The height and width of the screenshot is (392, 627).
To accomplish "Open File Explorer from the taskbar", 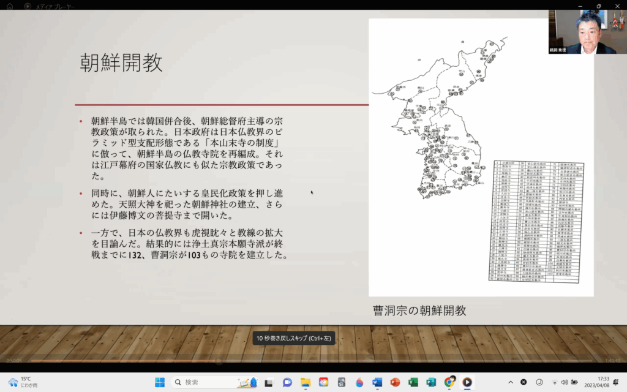I will 305,382.
